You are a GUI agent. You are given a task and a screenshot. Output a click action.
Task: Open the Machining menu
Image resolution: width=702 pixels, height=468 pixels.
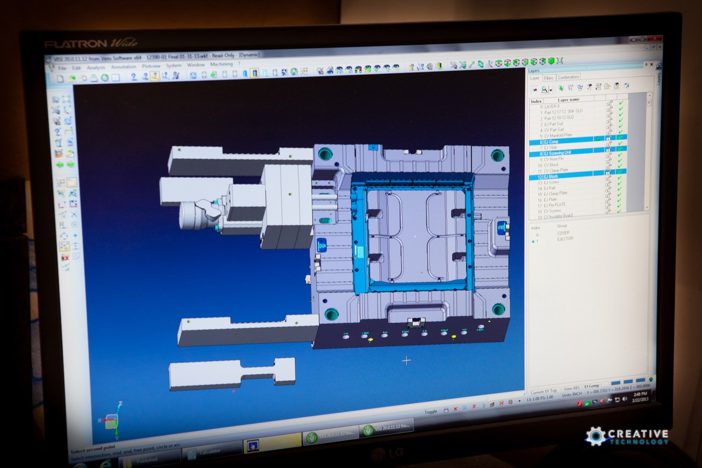(221, 65)
